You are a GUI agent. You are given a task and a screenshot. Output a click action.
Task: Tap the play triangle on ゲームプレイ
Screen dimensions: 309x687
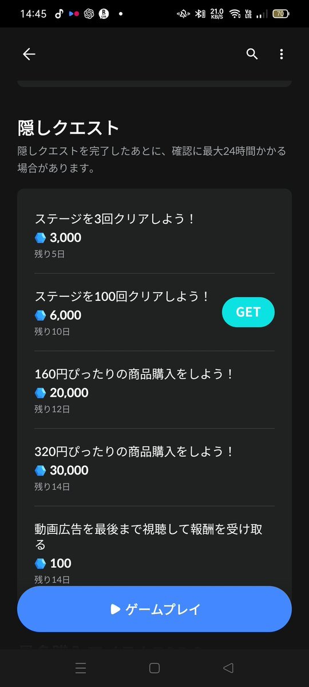(x=115, y=609)
